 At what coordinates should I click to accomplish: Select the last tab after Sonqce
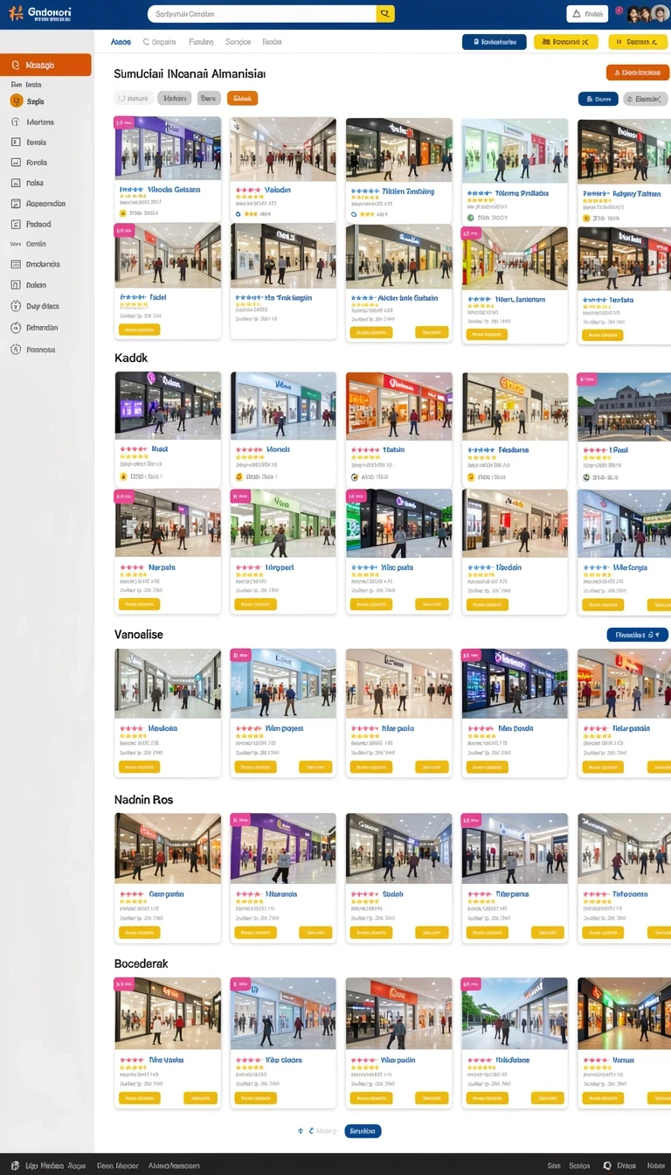pos(272,42)
